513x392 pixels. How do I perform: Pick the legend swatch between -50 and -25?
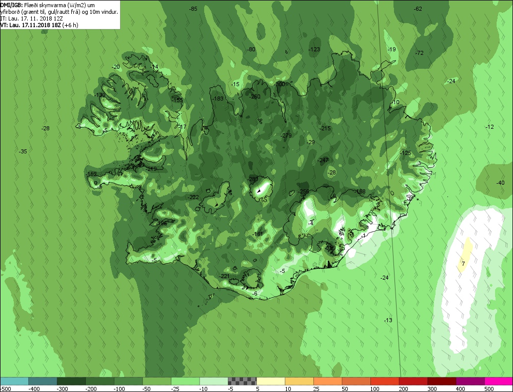click(156, 381)
